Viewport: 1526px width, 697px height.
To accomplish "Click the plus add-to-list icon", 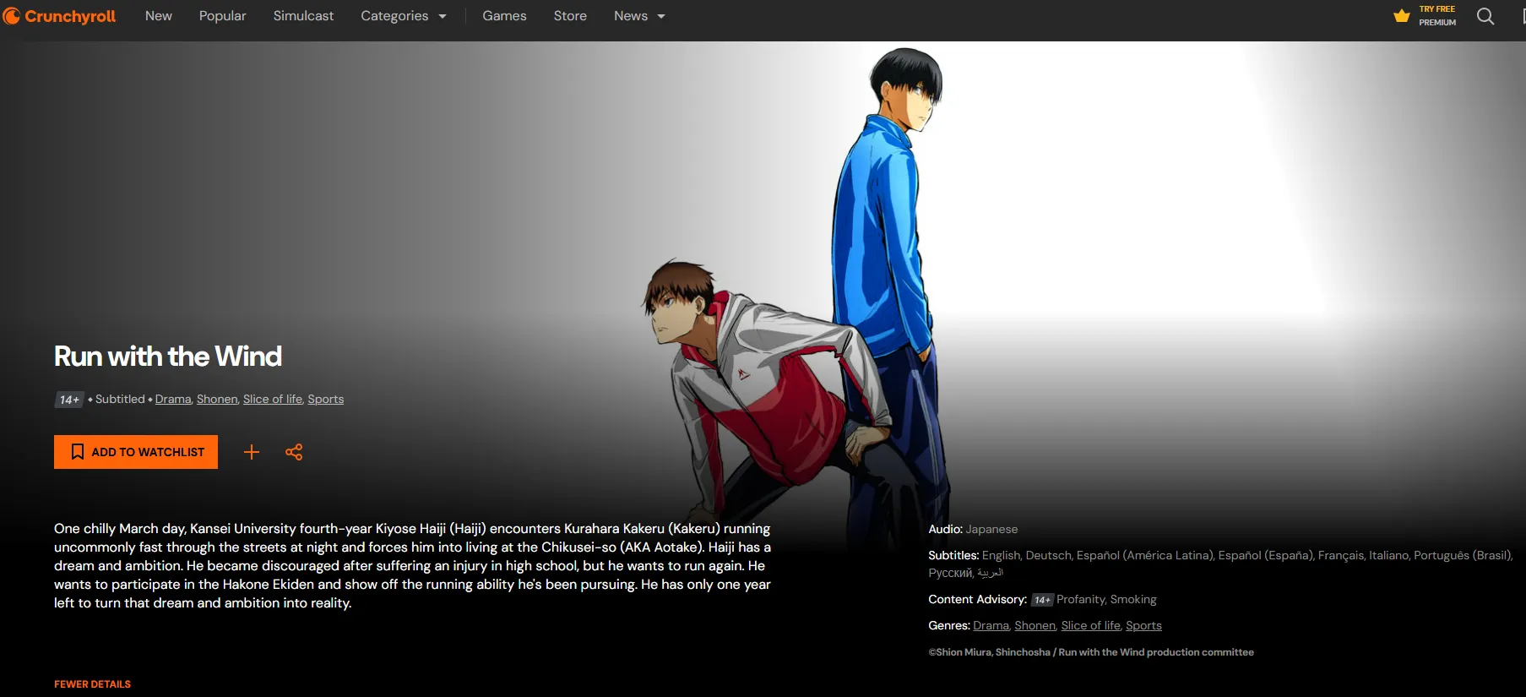I will coord(252,452).
